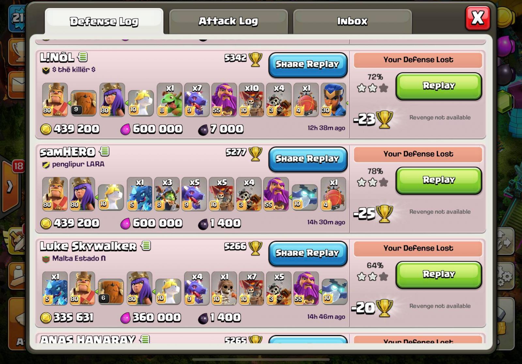Tap the Electro Dragon x1 in samHERO's army
This screenshot has height=364, width=522.
click(x=140, y=194)
